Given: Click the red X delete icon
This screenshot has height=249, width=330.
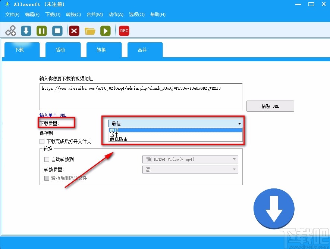Looking at the screenshot, I should point(73,30).
